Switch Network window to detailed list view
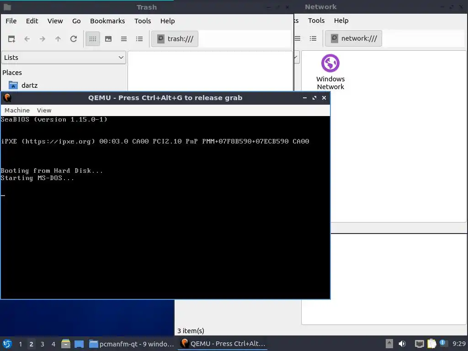The height and width of the screenshot is (351, 468). [313, 38]
